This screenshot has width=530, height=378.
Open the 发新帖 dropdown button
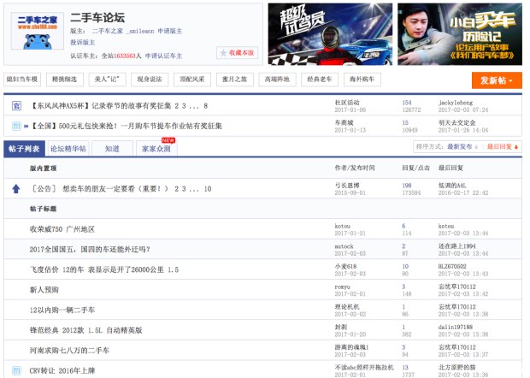coord(497,80)
